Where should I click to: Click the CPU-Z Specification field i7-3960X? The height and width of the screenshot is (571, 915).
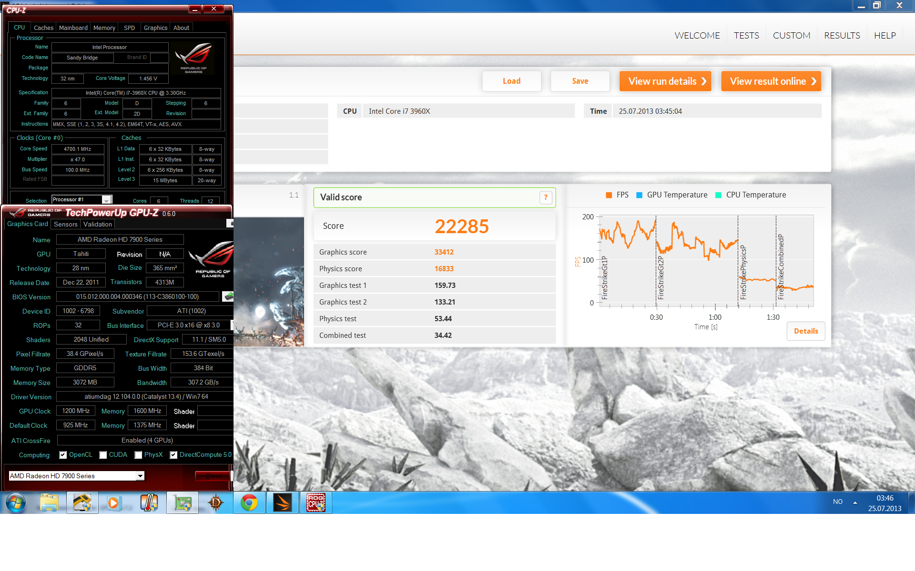pos(136,93)
